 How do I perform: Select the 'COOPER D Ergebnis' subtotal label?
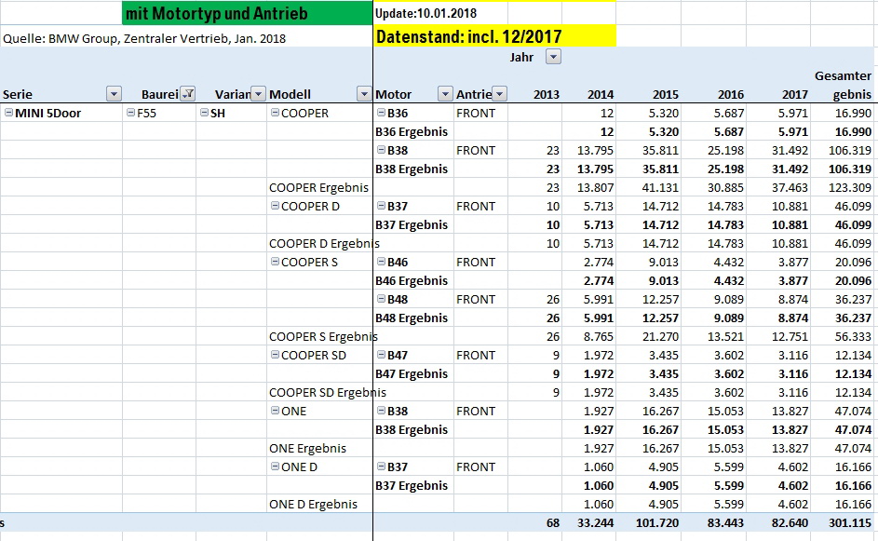[x=324, y=244]
